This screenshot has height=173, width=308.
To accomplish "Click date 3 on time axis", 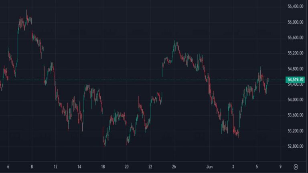I will click(233, 167).
